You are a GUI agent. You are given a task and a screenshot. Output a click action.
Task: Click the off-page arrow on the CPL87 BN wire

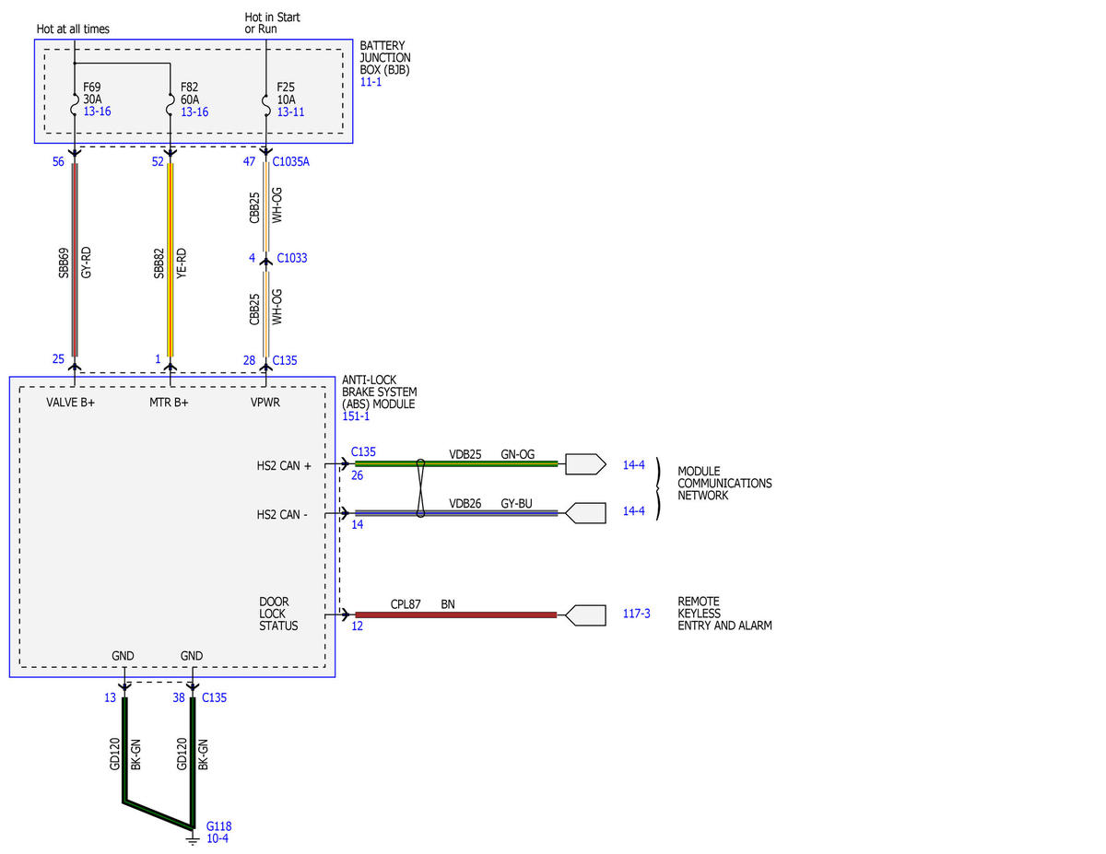[585, 614]
